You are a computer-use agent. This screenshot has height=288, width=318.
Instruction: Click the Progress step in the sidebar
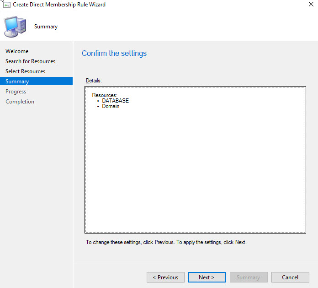point(16,92)
